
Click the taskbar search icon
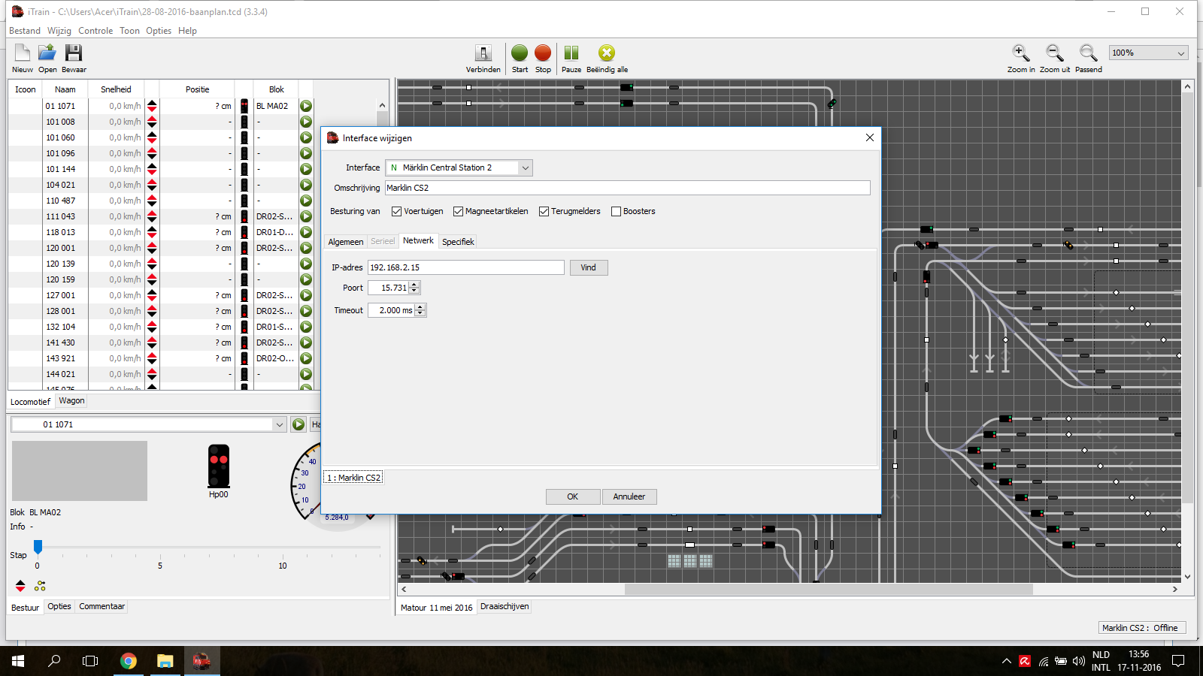[54, 661]
